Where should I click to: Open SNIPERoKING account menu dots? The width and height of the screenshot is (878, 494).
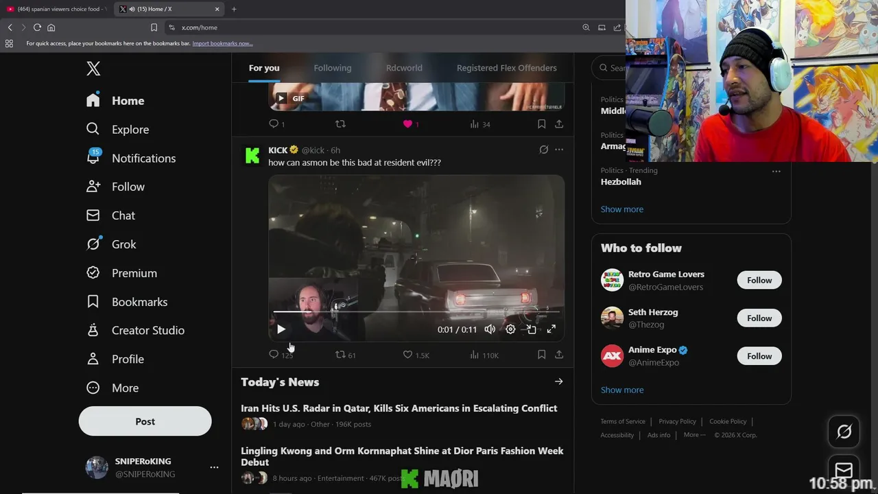214,467
